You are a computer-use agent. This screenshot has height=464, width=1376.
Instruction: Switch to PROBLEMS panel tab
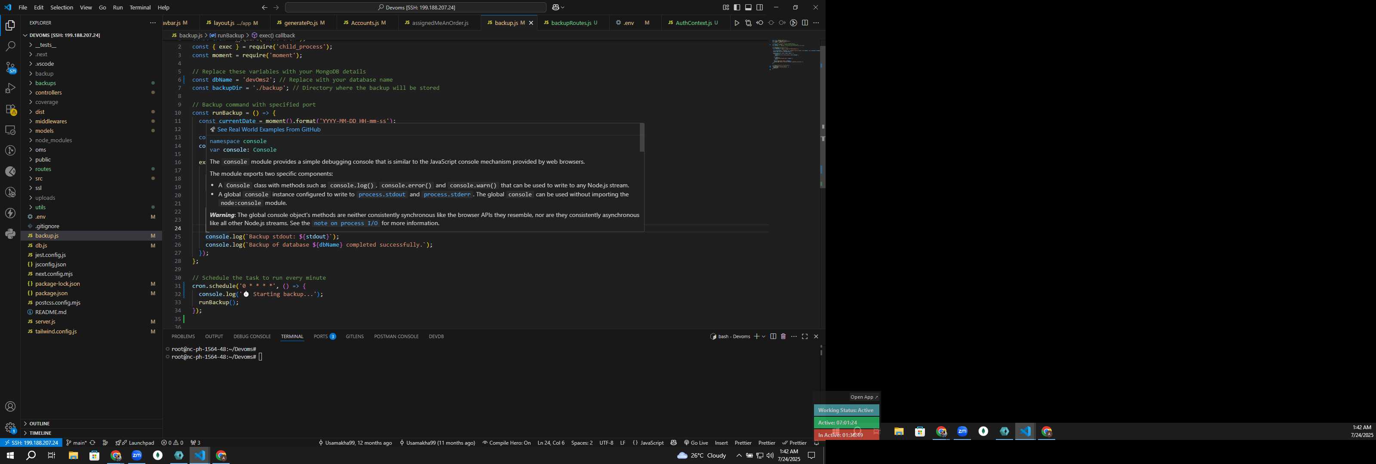(x=183, y=336)
